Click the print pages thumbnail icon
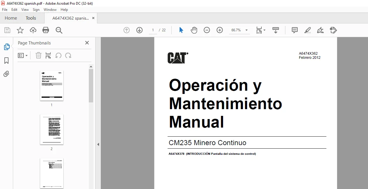The height and width of the screenshot is (189, 368). (48, 55)
